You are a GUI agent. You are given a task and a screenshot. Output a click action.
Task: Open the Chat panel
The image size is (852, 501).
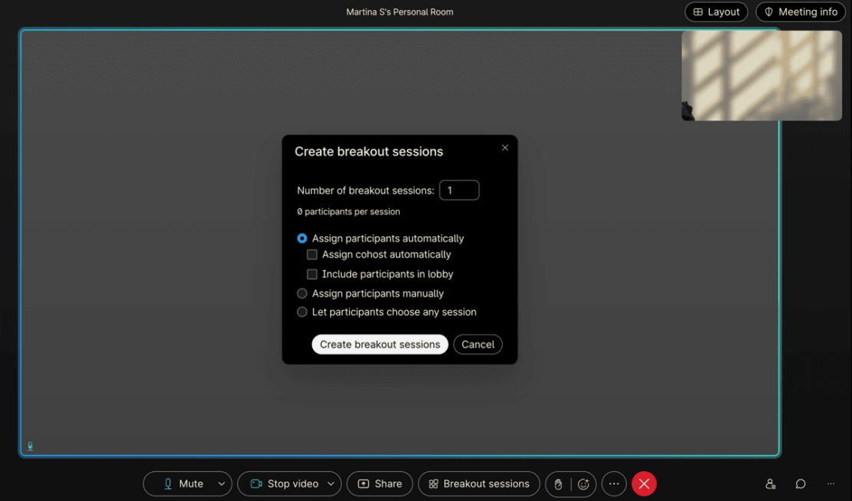[801, 483]
